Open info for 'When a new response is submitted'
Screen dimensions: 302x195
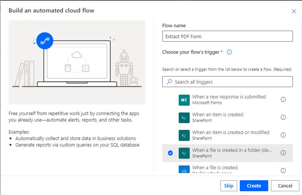point(283,100)
